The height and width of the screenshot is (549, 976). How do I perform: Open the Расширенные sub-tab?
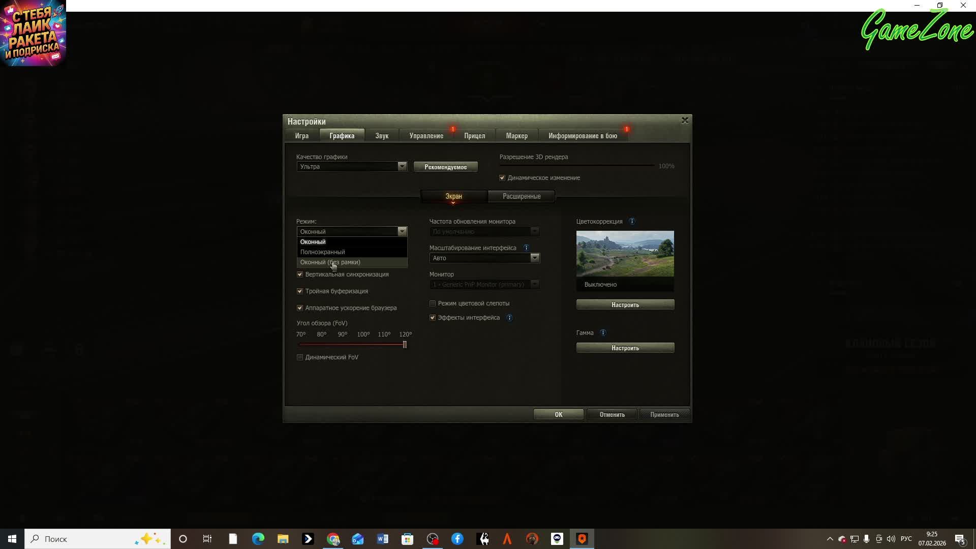(x=522, y=196)
